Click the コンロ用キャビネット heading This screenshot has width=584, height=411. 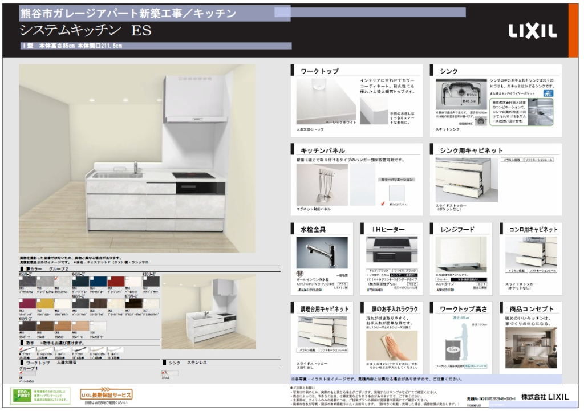click(533, 230)
